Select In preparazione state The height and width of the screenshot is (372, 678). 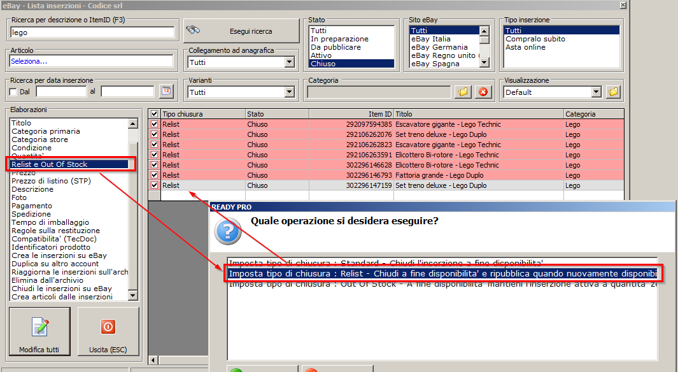351,39
